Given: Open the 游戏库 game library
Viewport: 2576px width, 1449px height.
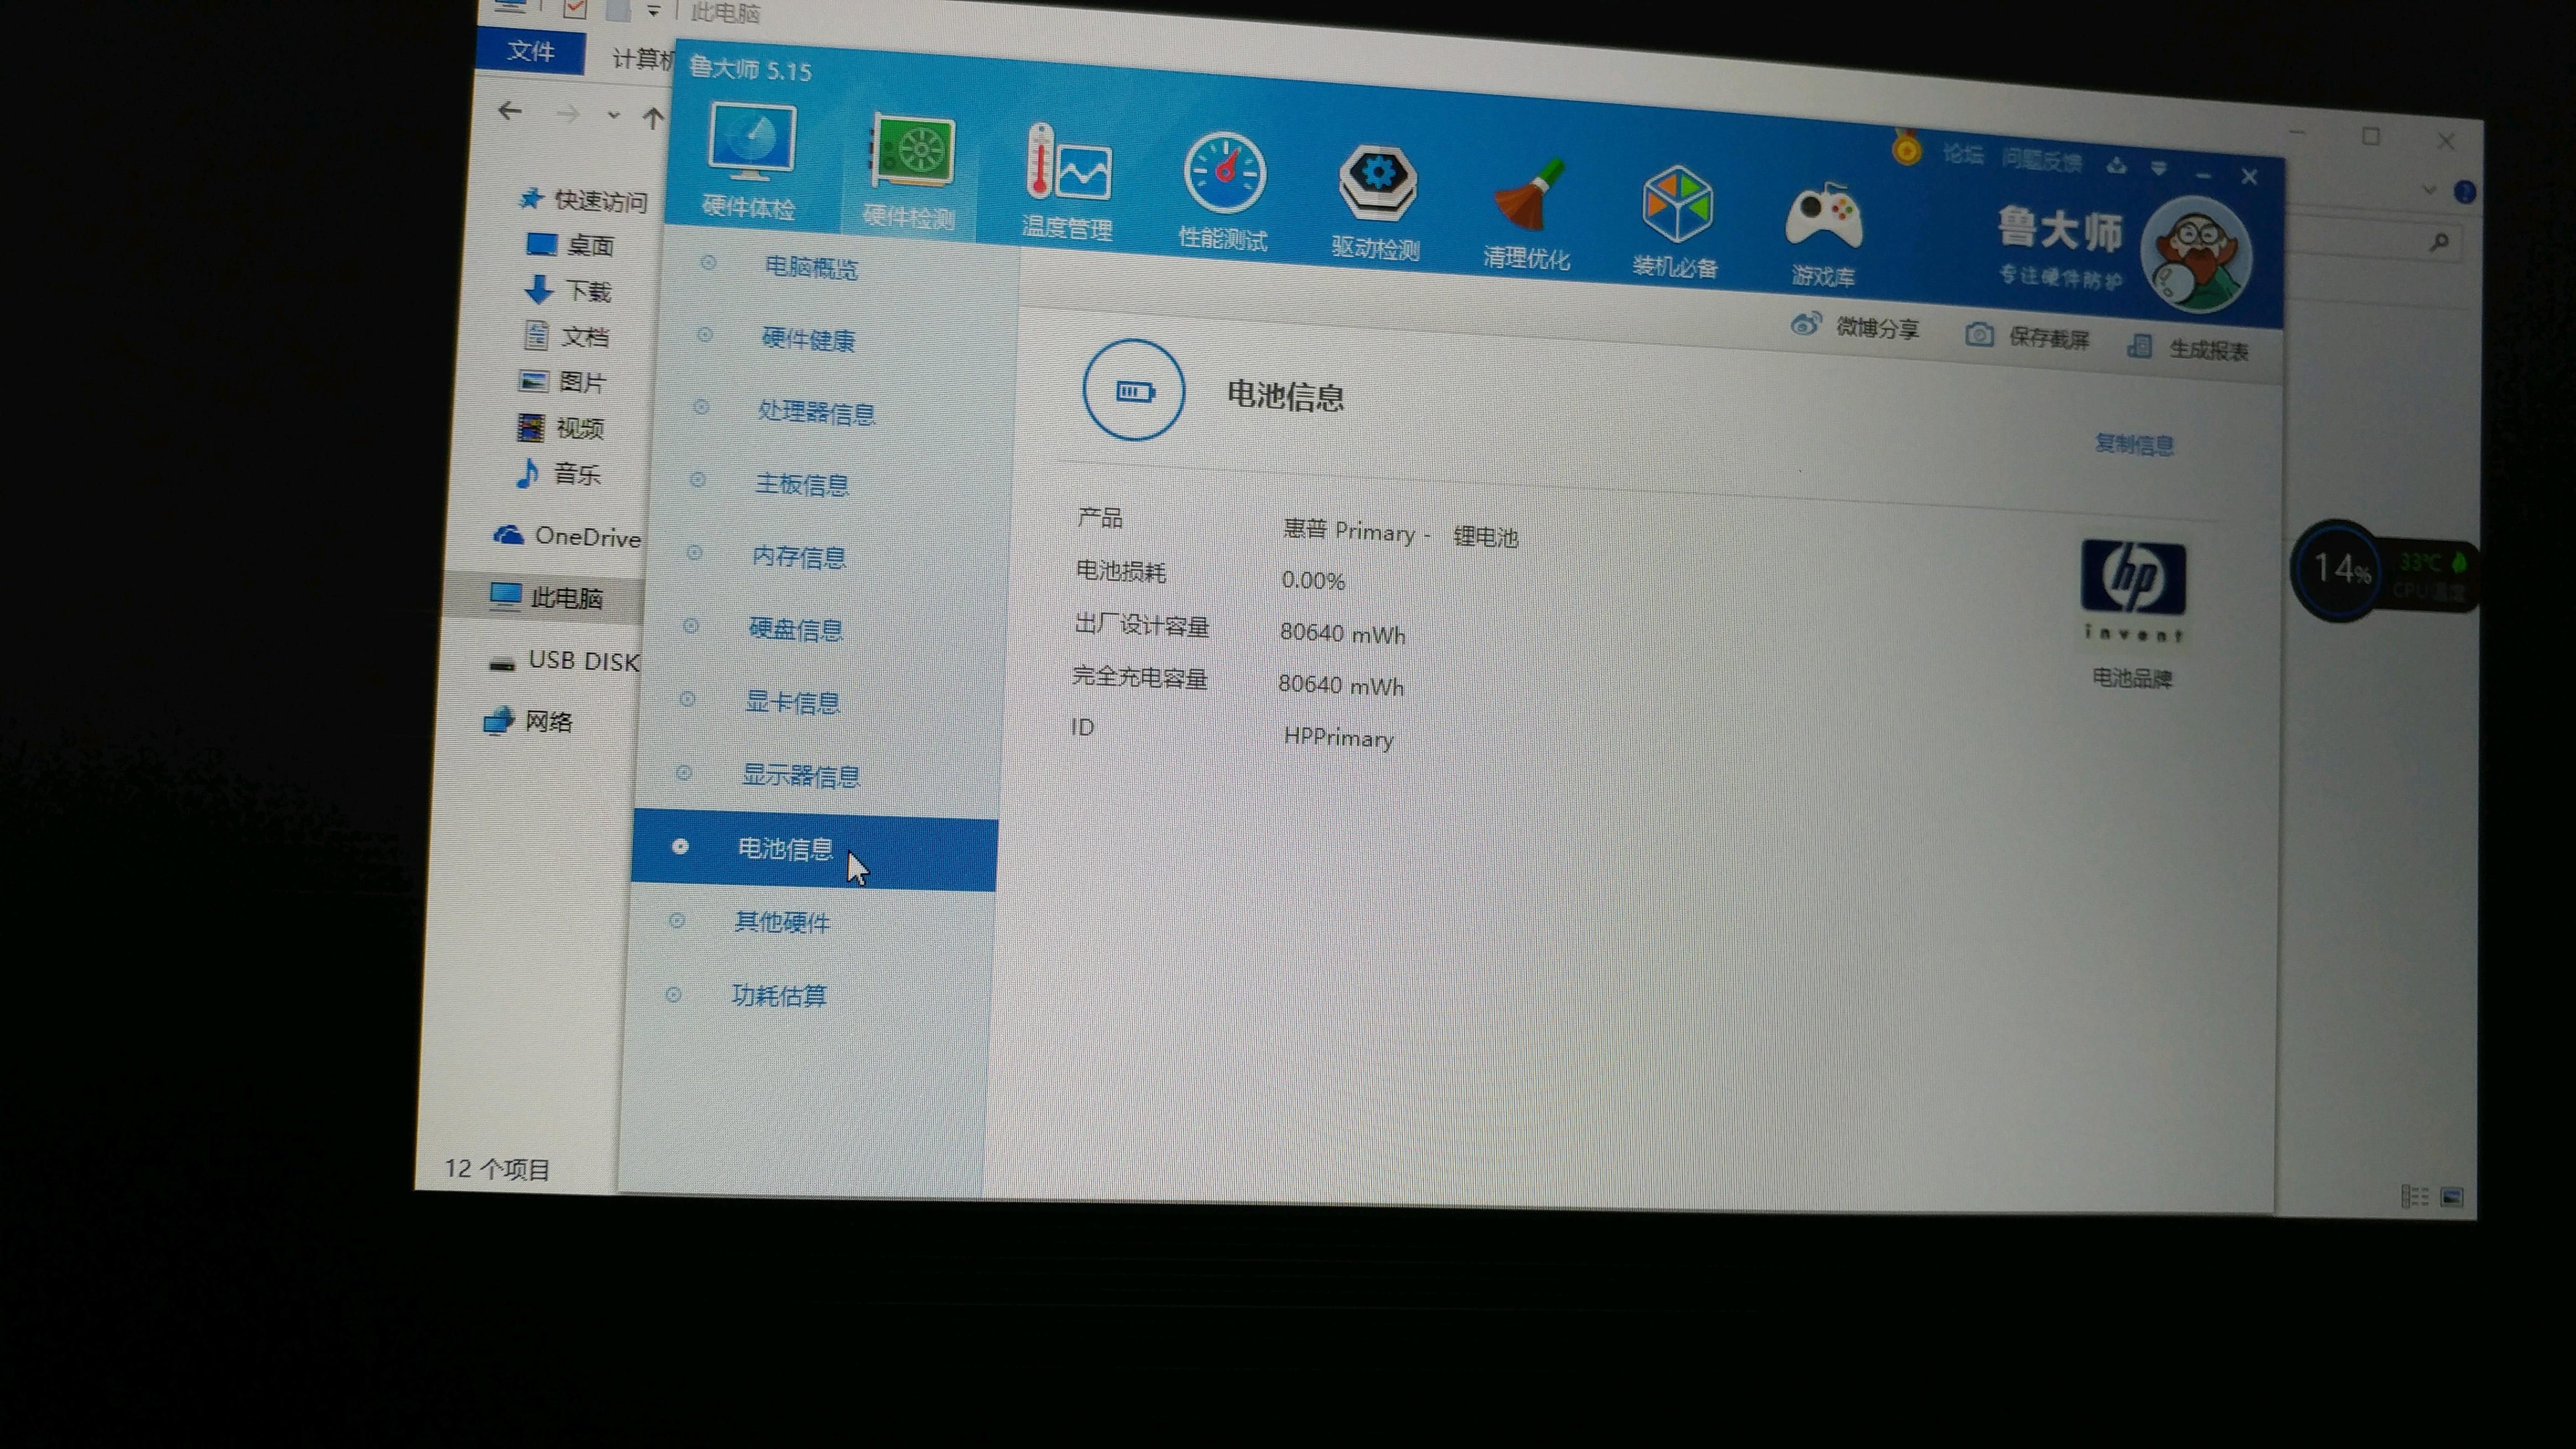Looking at the screenshot, I should click(x=1823, y=235).
